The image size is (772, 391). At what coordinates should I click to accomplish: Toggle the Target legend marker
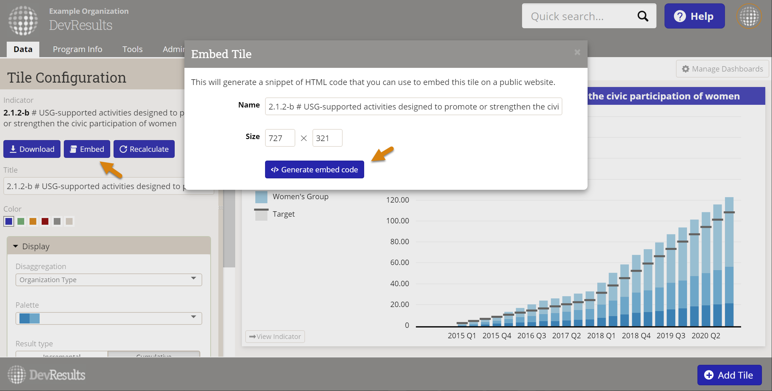click(x=261, y=214)
